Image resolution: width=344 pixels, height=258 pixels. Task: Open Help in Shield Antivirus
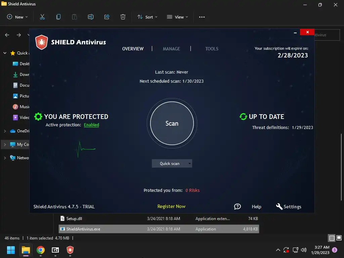[256, 207]
